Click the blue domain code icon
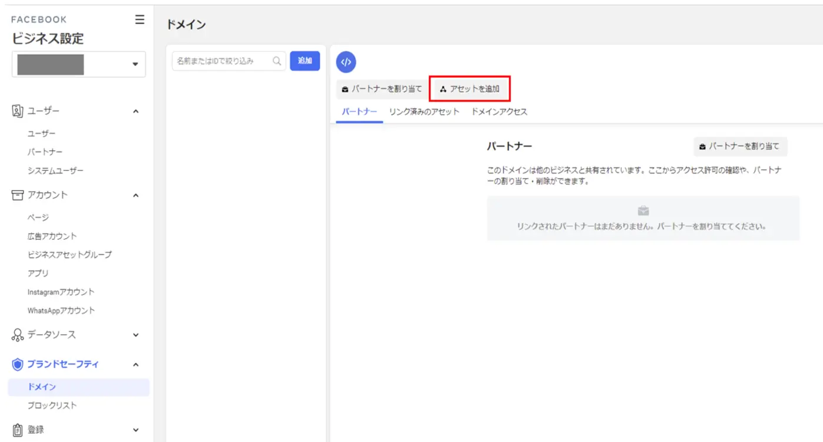This screenshot has height=442, width=823. (346, 62)
